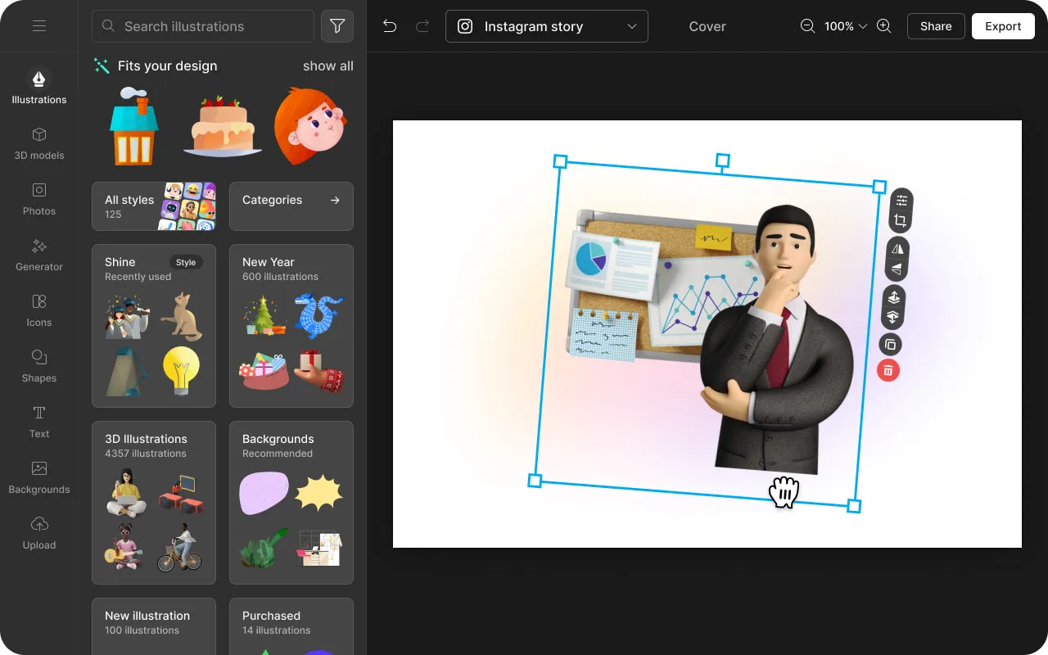This screenshot has width=1048, height=655.
Task: Select the Text tool in sidebar
Action: click(x=39, y=422)
